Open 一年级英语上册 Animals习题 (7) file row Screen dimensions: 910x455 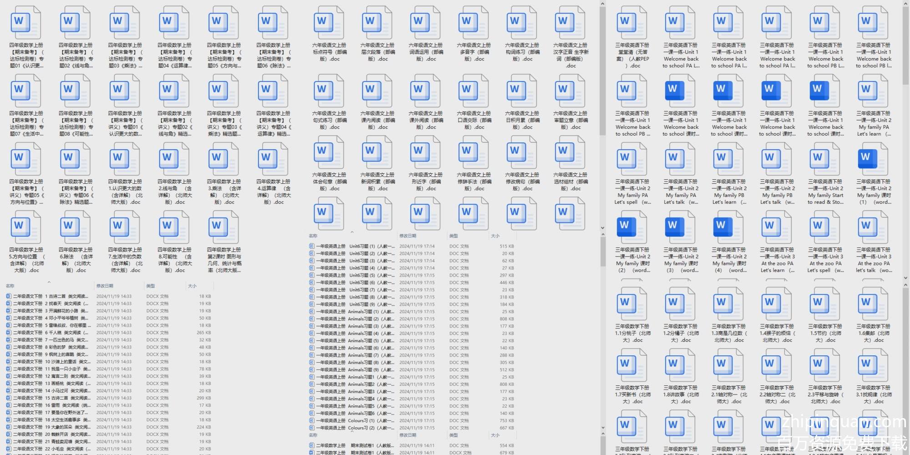[353, 355]
